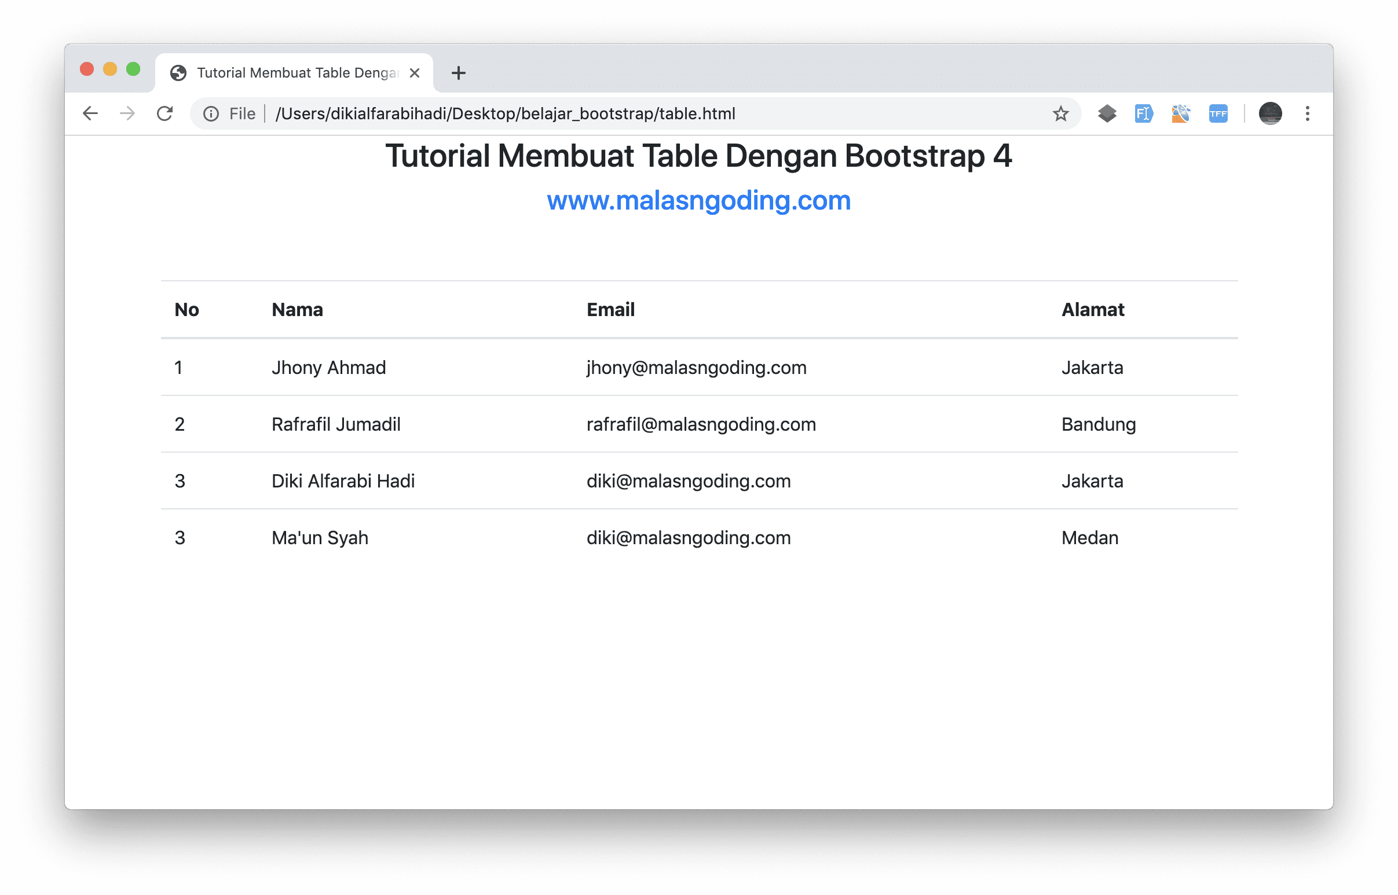Open the three-dot Chrome menu
Viewport: 1398px width, 895px height.
[1308, 114]
